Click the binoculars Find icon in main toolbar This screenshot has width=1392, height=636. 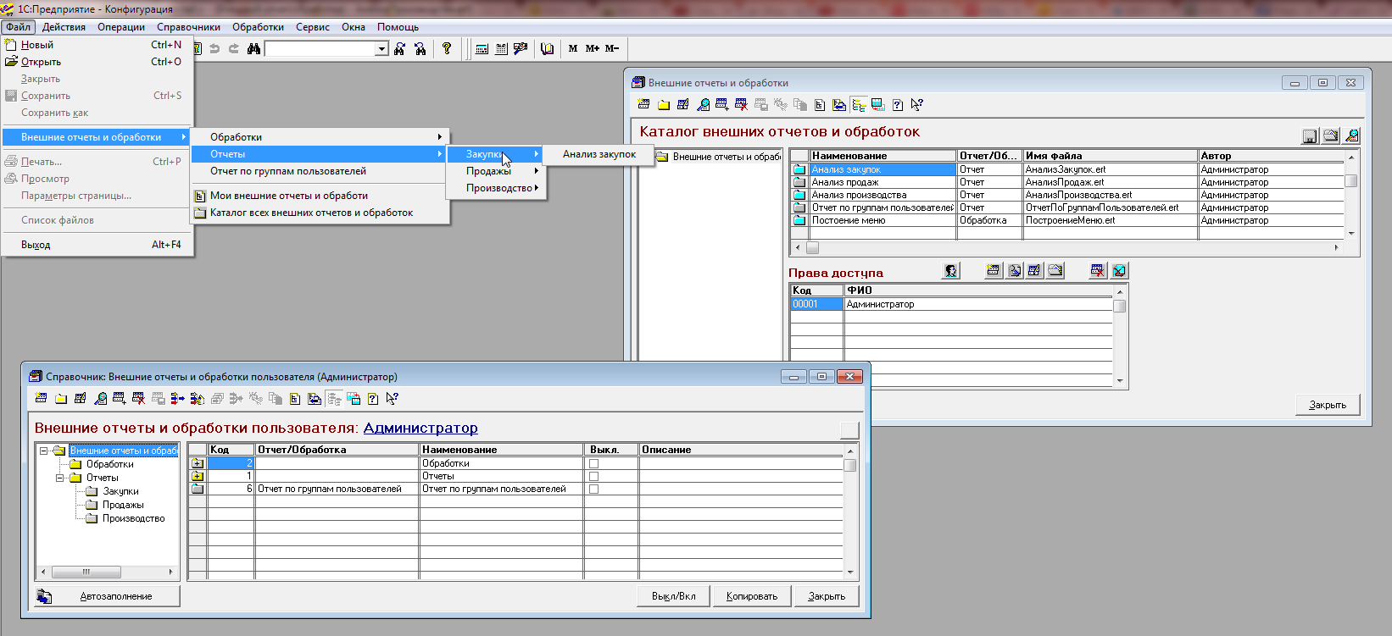[253, 48]
